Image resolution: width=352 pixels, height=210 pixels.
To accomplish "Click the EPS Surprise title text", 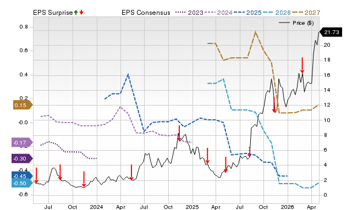I will (53, 13).
